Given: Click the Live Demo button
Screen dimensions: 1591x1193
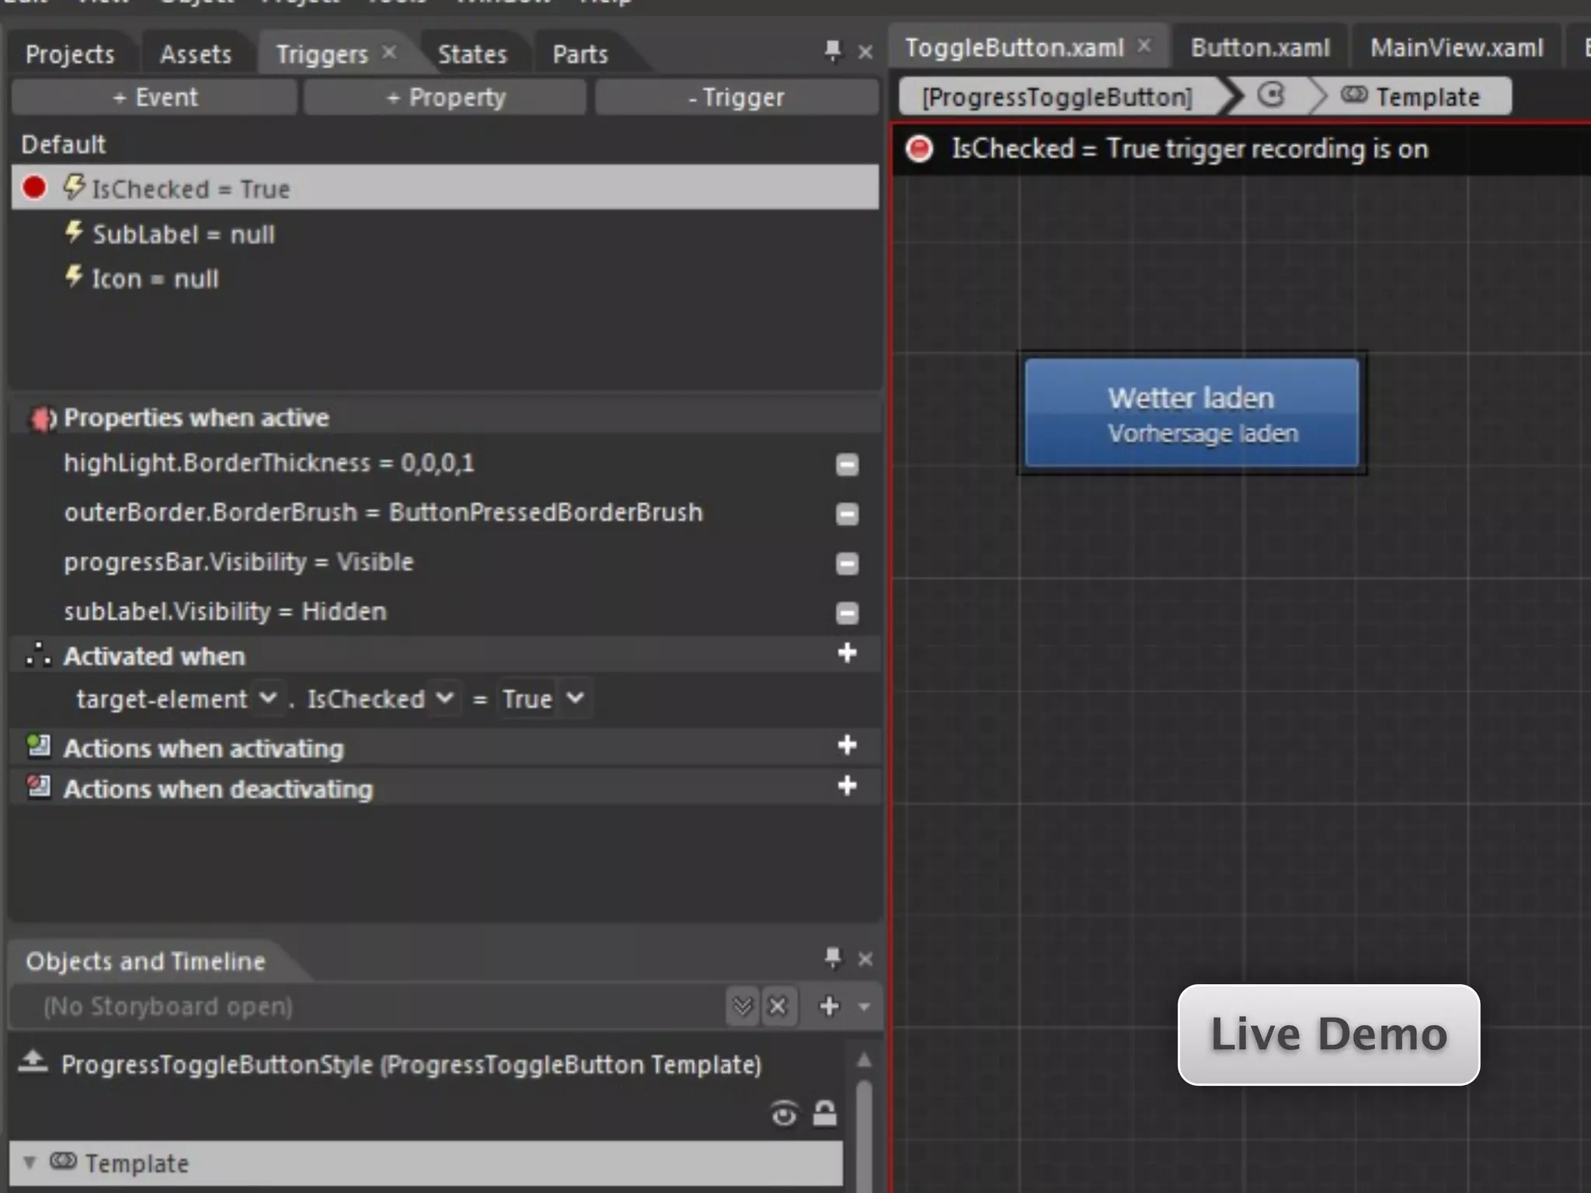Looking at the screenshot, I should [1328, 1035].
